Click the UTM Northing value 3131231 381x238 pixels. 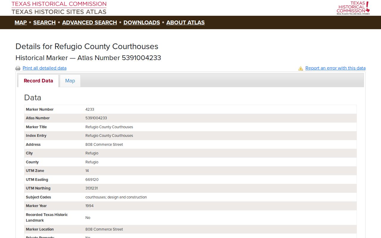(92, 188)
